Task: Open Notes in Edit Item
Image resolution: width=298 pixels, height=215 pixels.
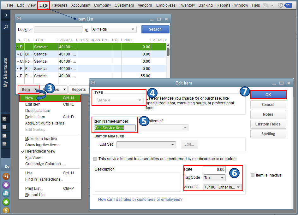Action: [268, 114]
